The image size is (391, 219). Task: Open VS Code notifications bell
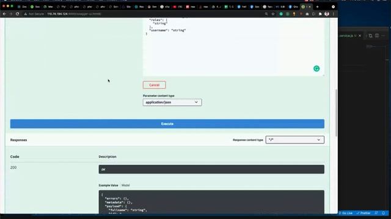(x=384, y=213)
